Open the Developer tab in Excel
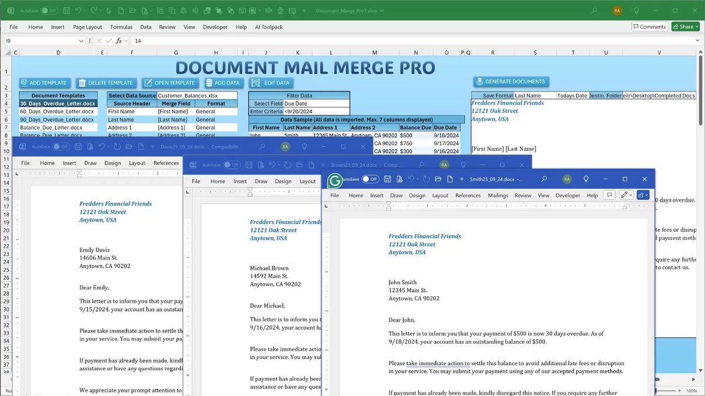This screenshot has height=396, width=705. [x=215, y=27]
